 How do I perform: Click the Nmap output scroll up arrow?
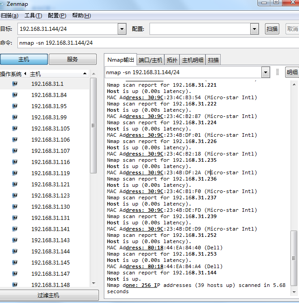pyautogui.click(x=294, y=84)
